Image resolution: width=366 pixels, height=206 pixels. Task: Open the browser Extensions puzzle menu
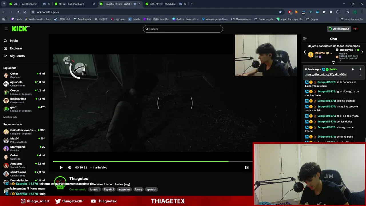pyautogui.click(x=338, y=12)
